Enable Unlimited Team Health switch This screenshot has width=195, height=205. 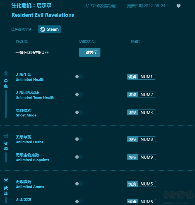tap(79, 94)
